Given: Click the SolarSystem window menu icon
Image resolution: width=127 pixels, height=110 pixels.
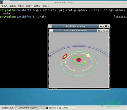Looking at the screenshot, I should tap(51, 31).
